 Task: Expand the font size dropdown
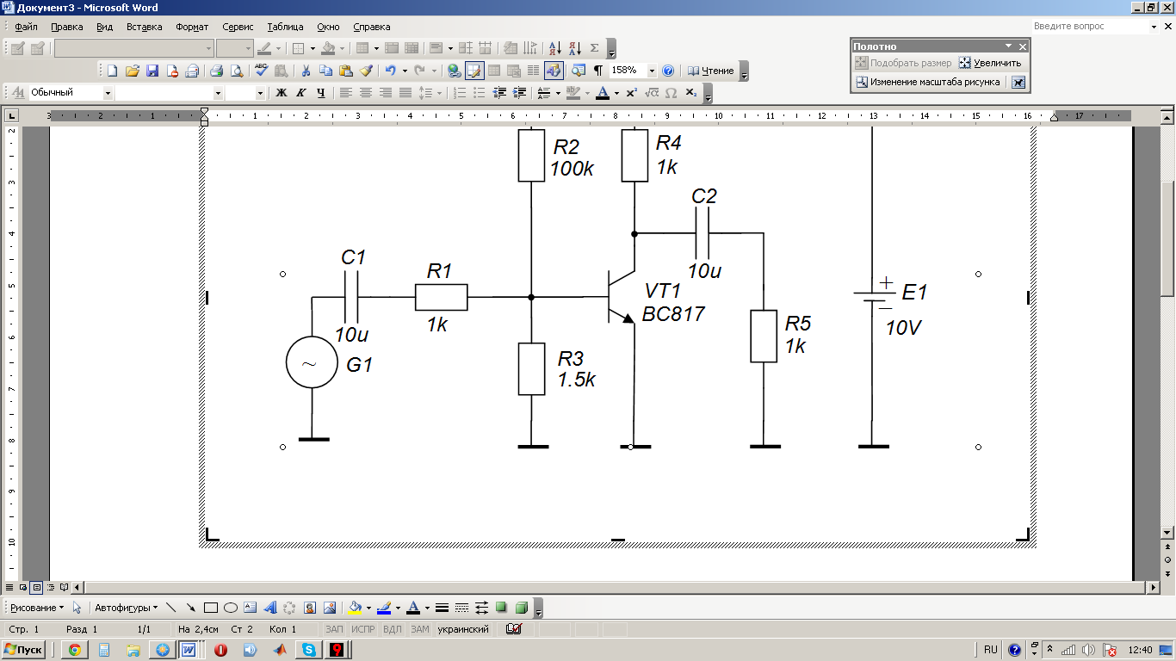point(261,92)
